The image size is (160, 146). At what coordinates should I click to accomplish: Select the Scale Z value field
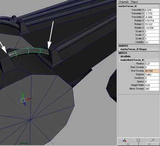click(152, 39)
